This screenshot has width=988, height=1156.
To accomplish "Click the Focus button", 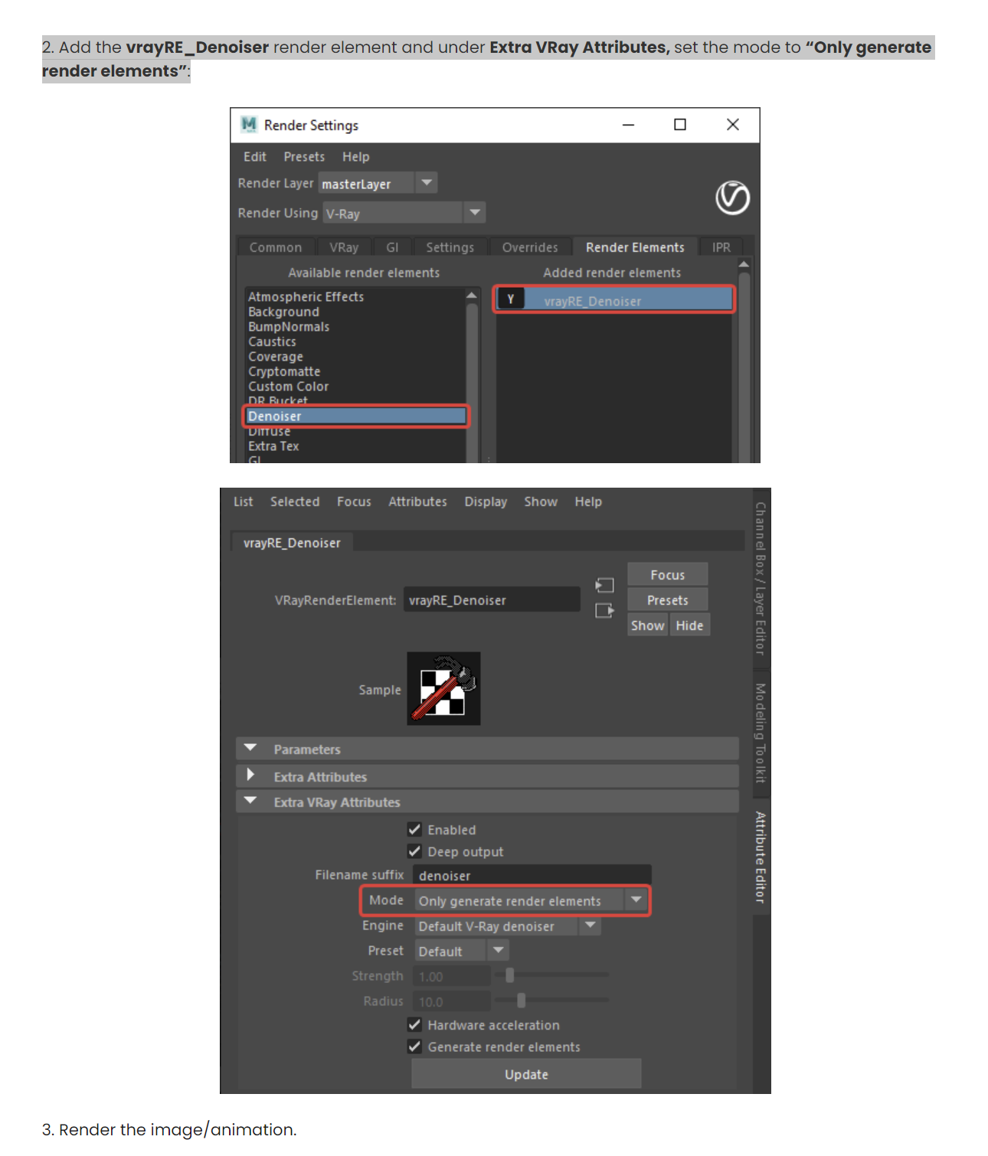I will pos(668,574).
